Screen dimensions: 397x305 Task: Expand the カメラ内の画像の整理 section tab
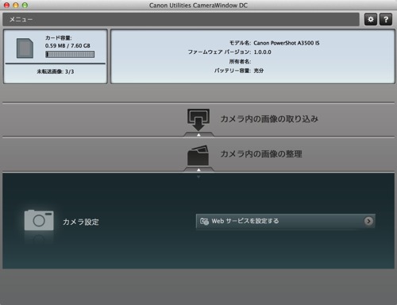(198, 169)
